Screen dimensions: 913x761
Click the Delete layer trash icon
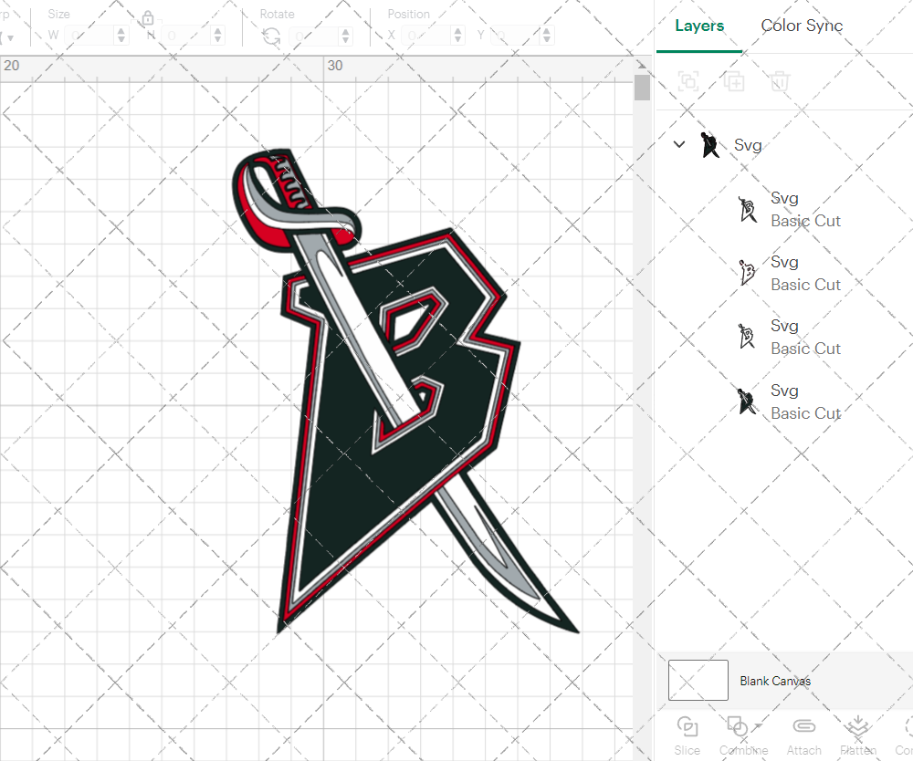pyautogui.click(x=780, y=81)
